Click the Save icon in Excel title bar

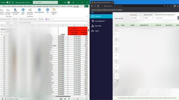pyautogui.click(x=13, y=2)
